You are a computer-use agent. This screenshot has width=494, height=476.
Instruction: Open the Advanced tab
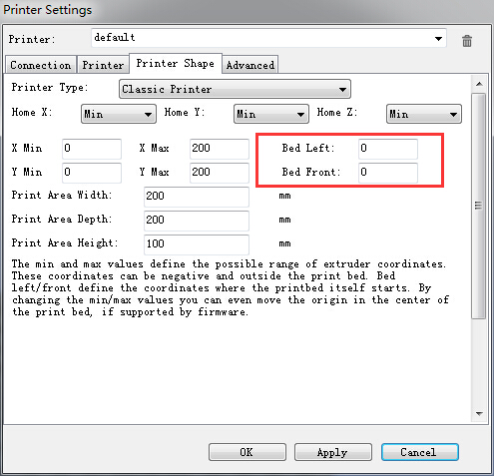[x=250, y=65]
